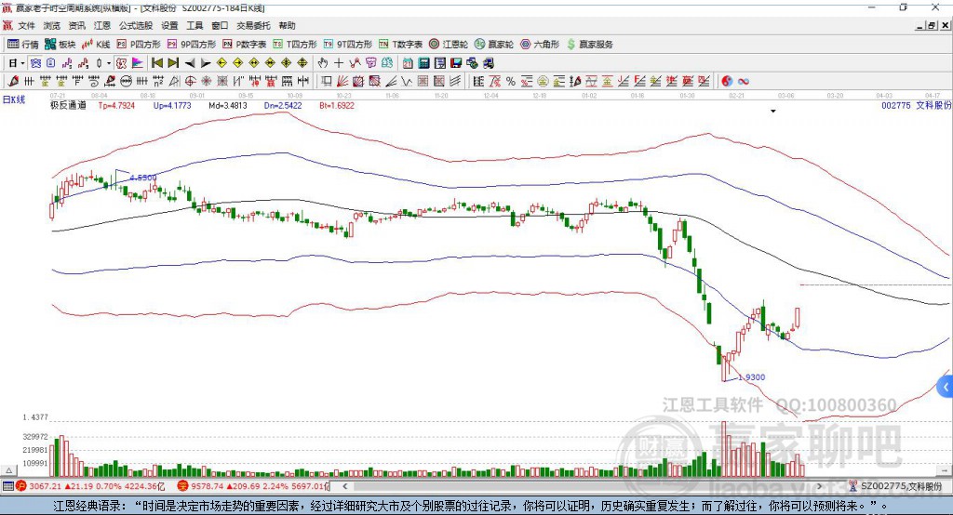953x515 pixels.
Task: Select the zigzag wave line tool
Action: click(x=408, y=81)
